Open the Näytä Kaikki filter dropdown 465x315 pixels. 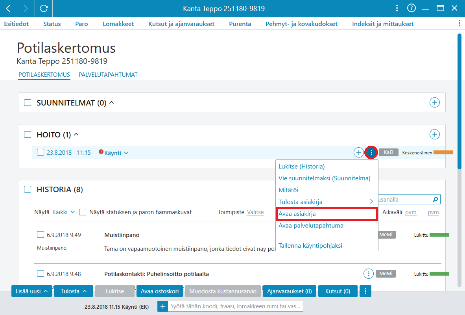pos(63,212)
